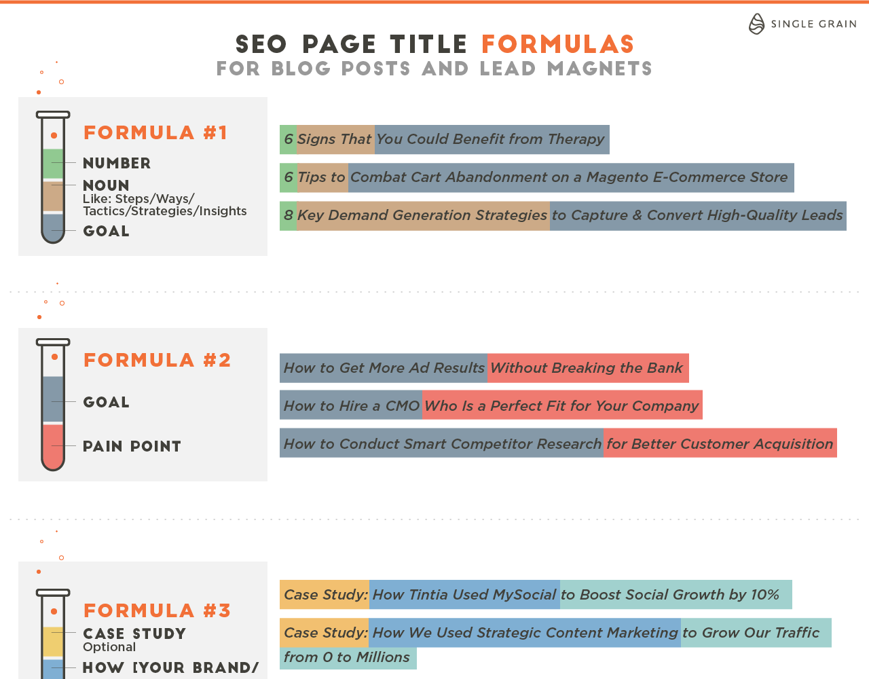Select the red Pain Point segment in Formula #2 tube

point(53,445)
